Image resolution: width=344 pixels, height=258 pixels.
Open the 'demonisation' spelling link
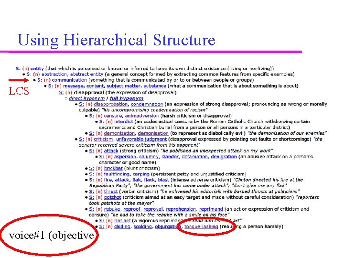[153, 133]
